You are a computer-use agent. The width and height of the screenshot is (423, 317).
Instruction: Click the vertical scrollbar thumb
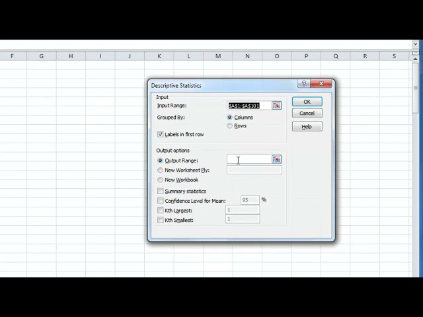[x=416, y=88]
